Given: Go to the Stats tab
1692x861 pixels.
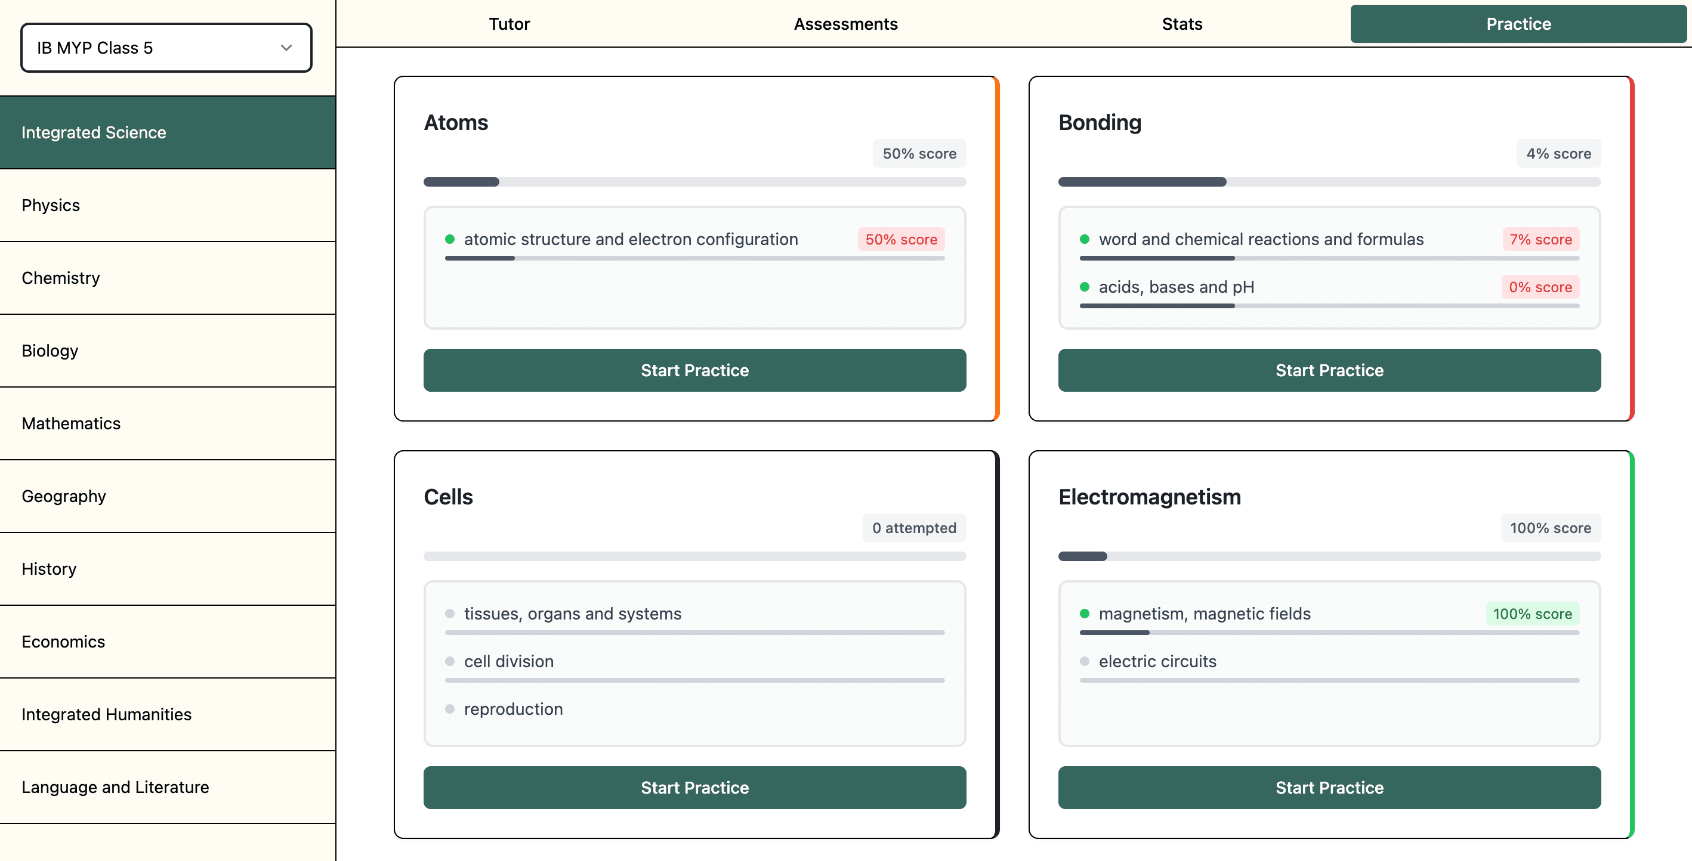Looking at the screenshot, I should [1182, 24].
